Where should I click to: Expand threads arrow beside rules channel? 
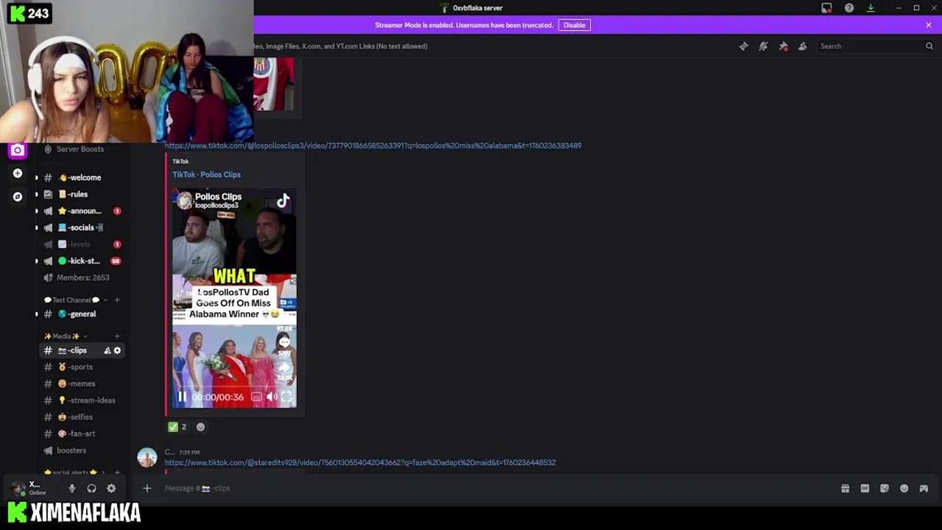36,194
